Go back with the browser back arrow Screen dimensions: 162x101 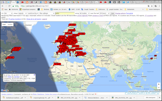pyautogui.click(x=3, y=6)
